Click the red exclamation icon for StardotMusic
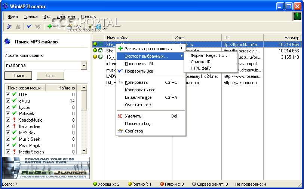This screenshot has width=304, height=189. [14, 120]
